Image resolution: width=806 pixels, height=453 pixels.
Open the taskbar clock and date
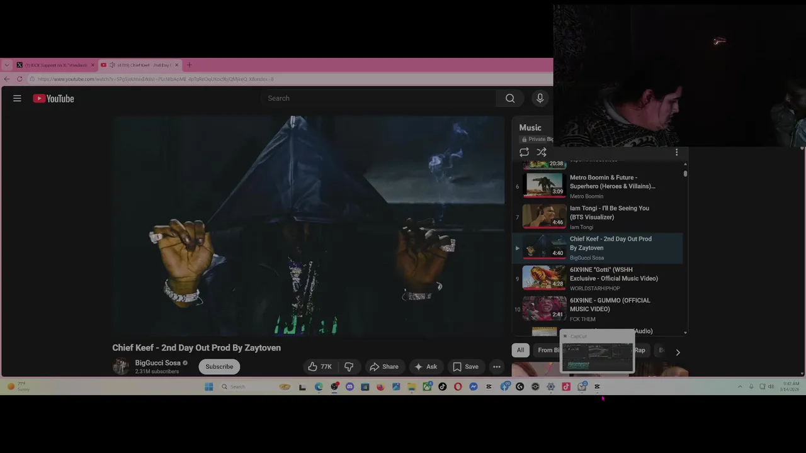pyautogui.click(x=791, y=386)
